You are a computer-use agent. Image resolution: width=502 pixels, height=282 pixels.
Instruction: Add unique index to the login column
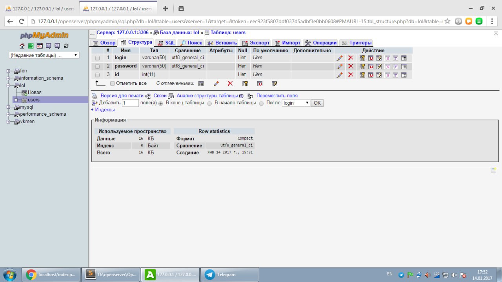click(371, 58)
